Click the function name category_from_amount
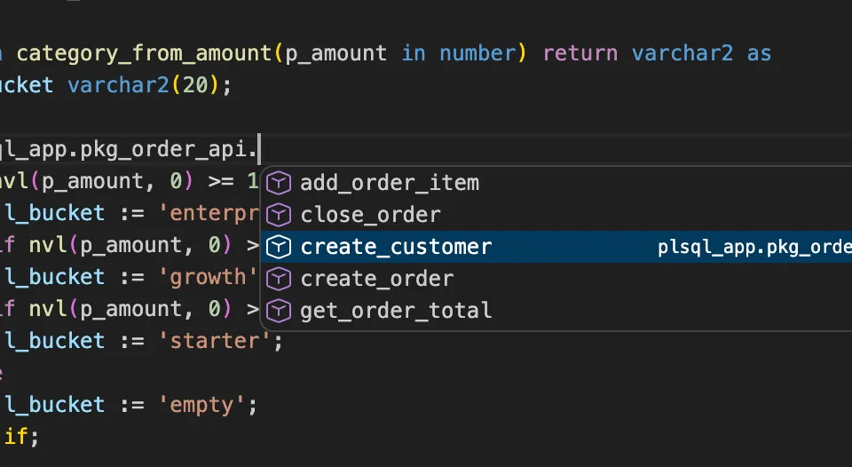The image size is (852, 467). tap(144, 54)
